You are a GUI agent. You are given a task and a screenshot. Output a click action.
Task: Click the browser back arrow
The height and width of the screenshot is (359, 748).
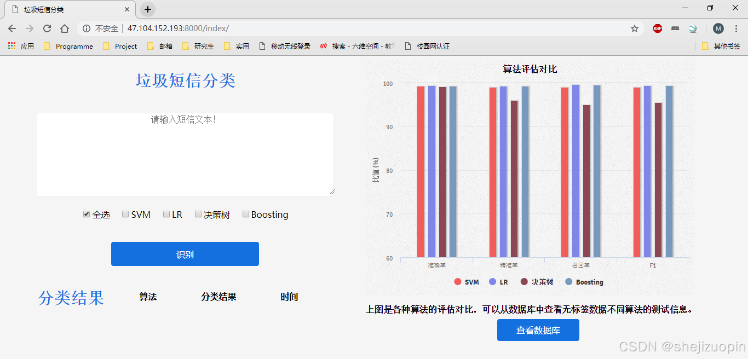11,28
